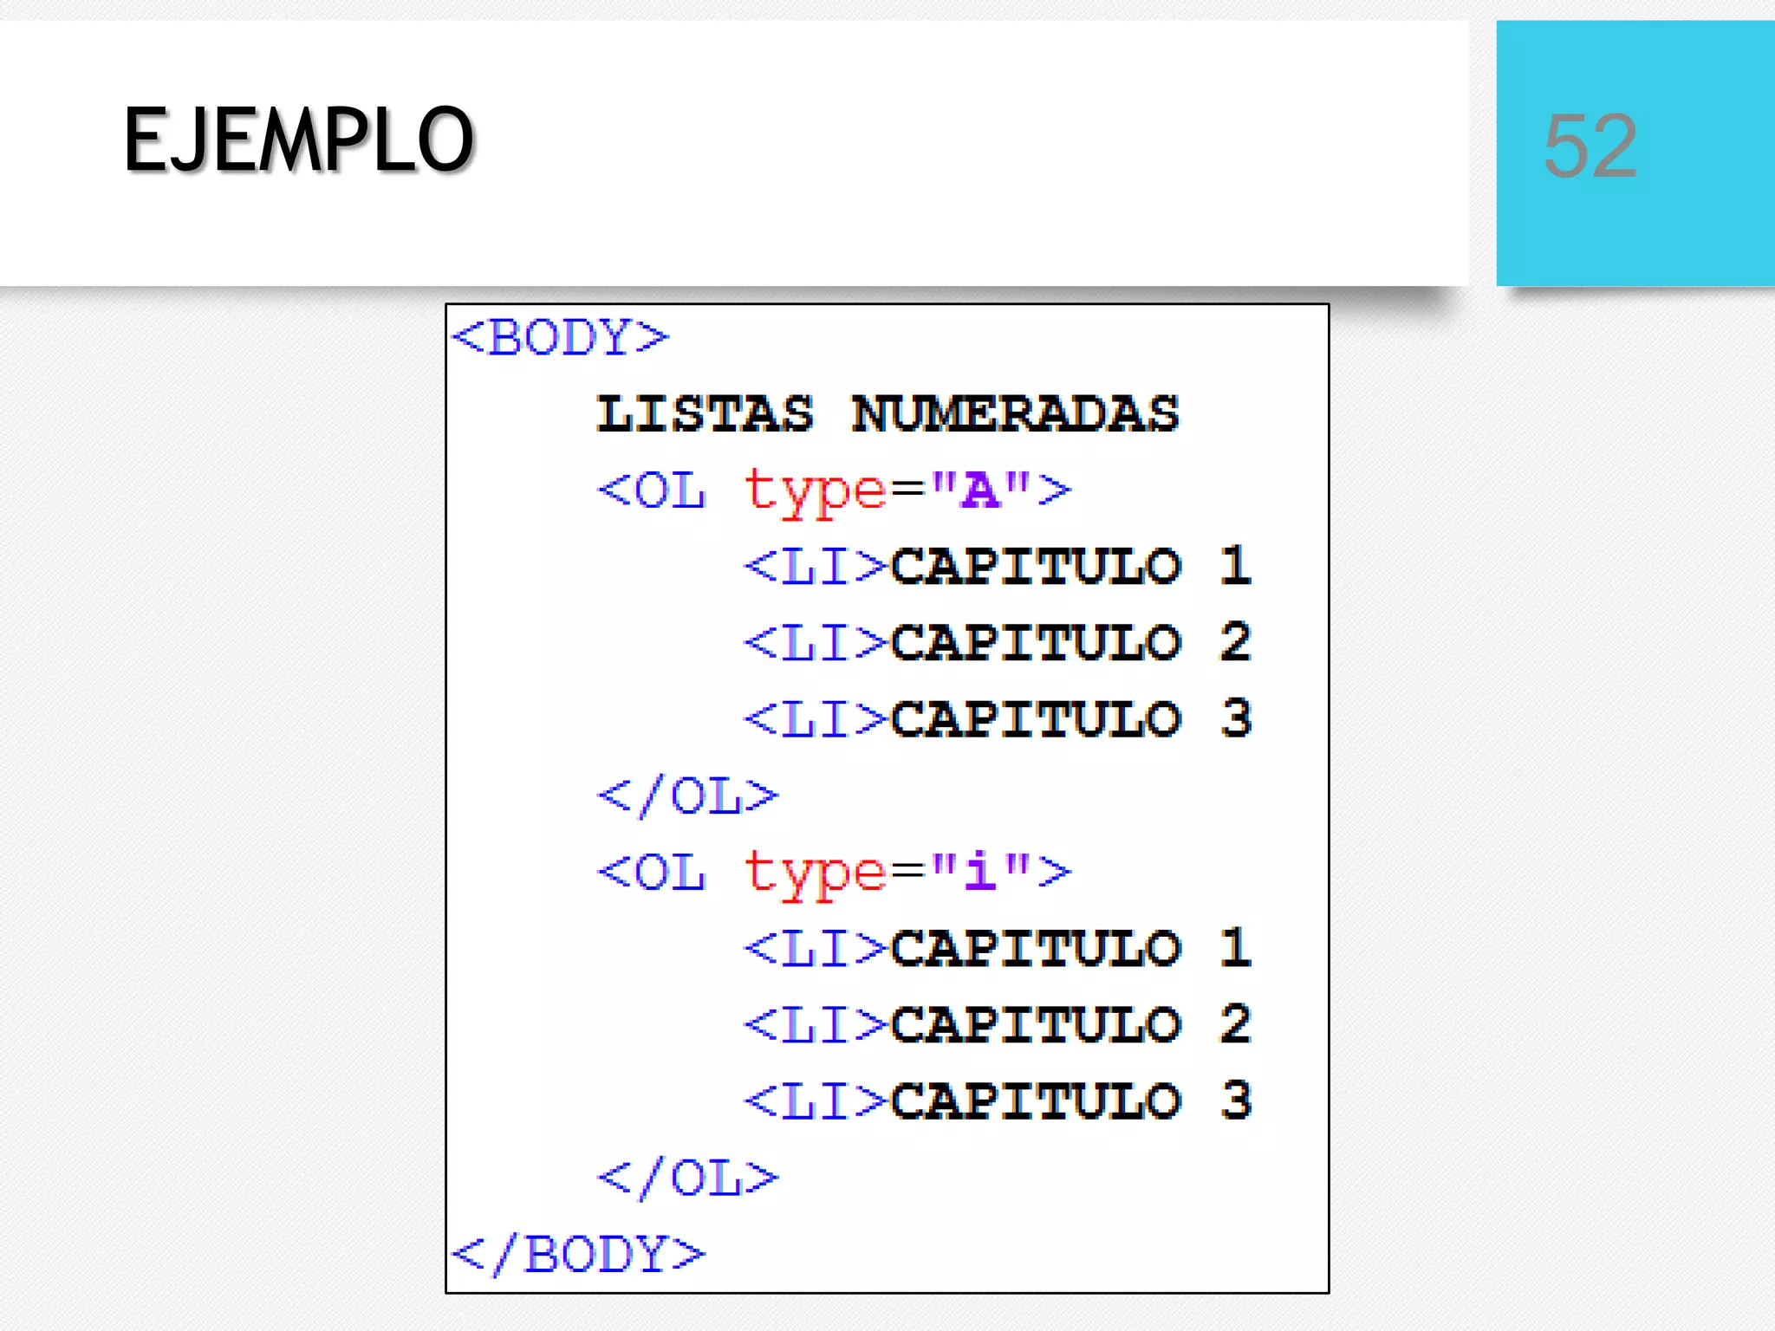Select the EJEMPLO slide title
Viewport: 1775px width, 1331px height.
click(x=299, y=140)
